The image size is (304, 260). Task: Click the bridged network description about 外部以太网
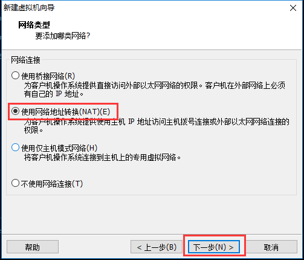pyautogui.click(x=155, y=89)
